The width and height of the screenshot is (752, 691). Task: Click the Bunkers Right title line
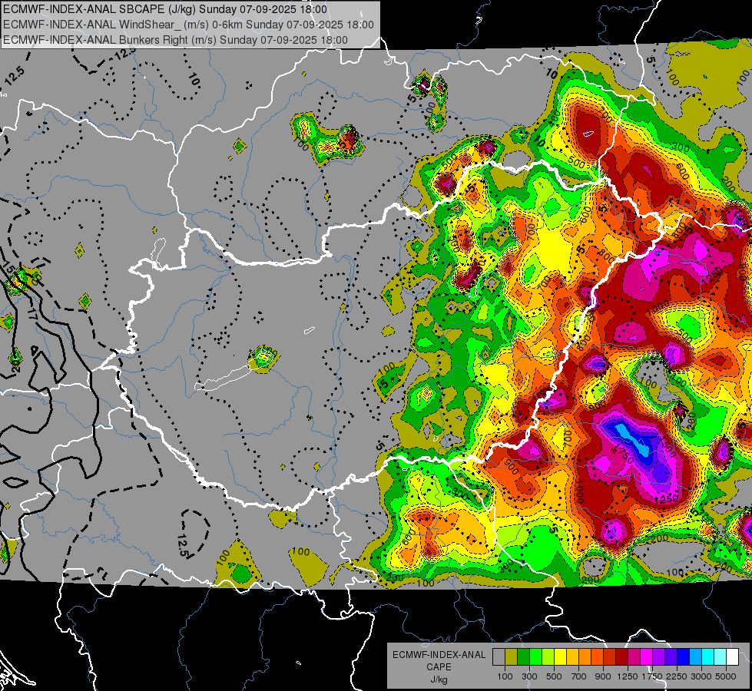tap(176, 40)
